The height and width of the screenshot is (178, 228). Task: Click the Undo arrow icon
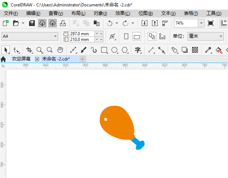point(109,23)
